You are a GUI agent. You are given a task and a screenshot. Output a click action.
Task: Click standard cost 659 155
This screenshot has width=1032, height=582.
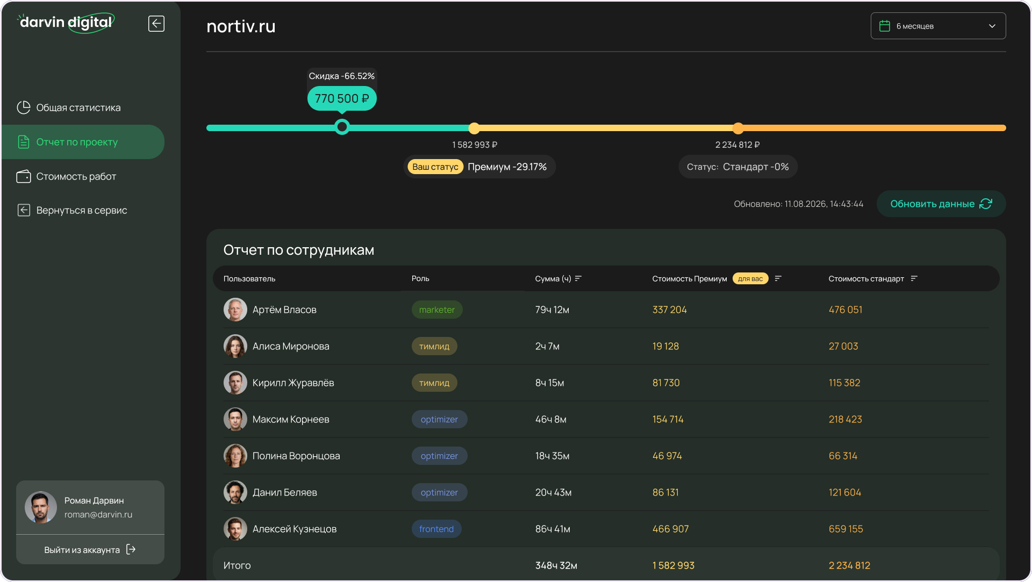coord(846,529)
